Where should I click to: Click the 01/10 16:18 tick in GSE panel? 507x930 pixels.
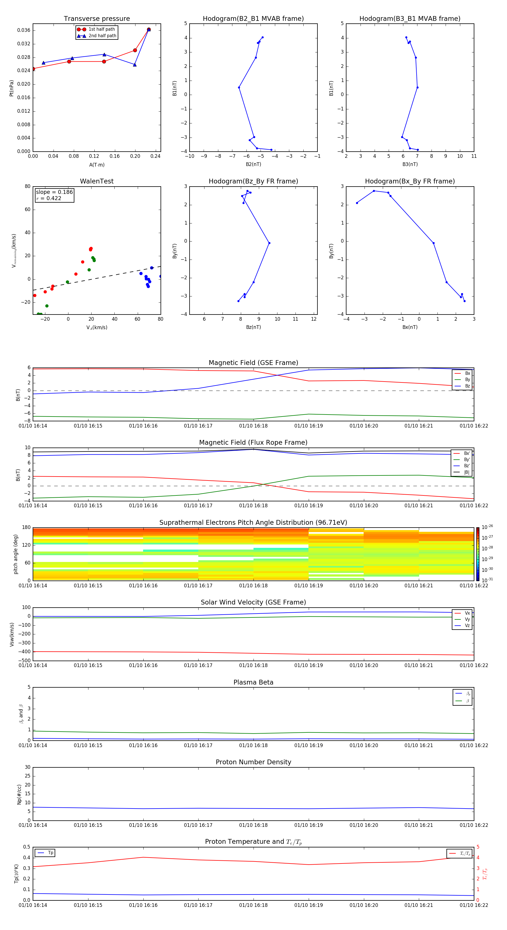[253, 426]
